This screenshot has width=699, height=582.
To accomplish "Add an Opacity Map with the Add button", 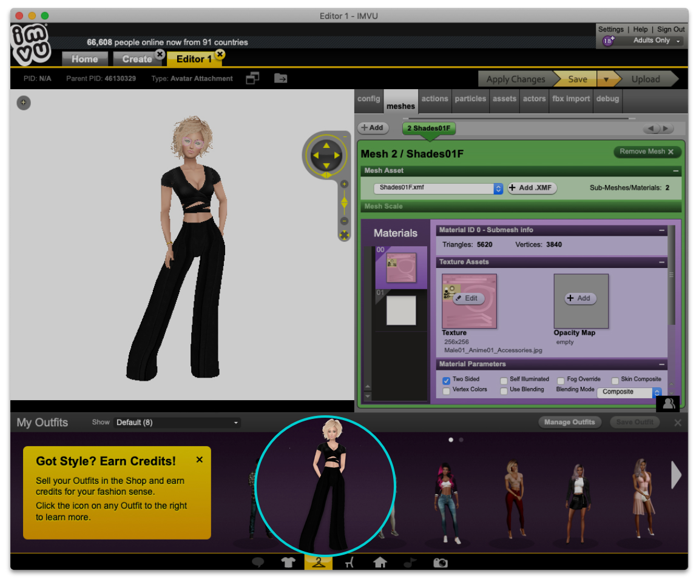I will pyautogui.click(x=581, y=298).
